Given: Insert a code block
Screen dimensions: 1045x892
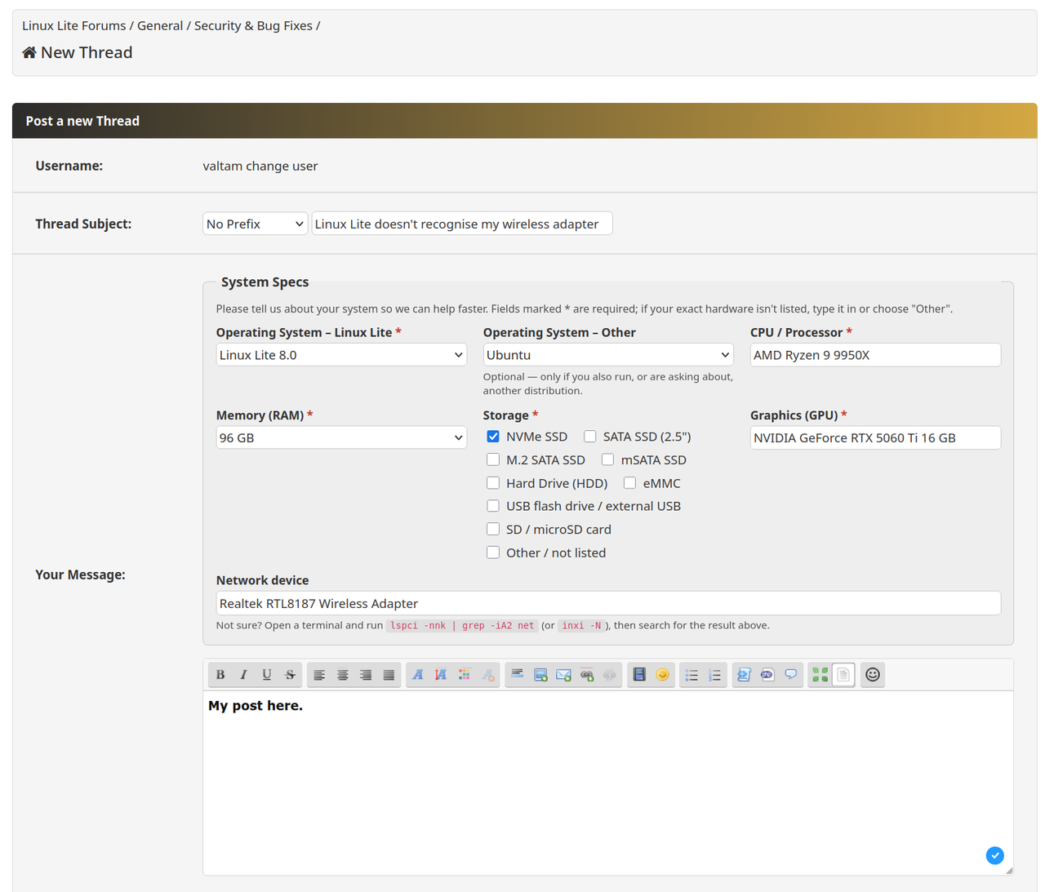Looking at the screenshot, I should coord(744,675).
